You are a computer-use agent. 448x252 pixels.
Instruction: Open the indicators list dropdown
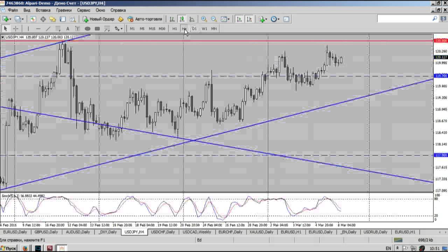point(263,19)
